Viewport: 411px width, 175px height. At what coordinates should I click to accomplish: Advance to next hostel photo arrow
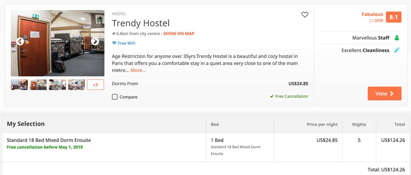click(95, 41)
